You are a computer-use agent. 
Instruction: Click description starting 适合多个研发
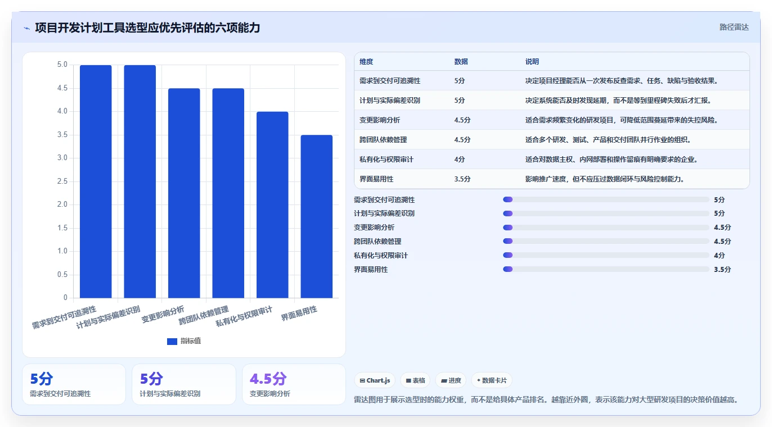pyautogui.click(x=608, y=140)
